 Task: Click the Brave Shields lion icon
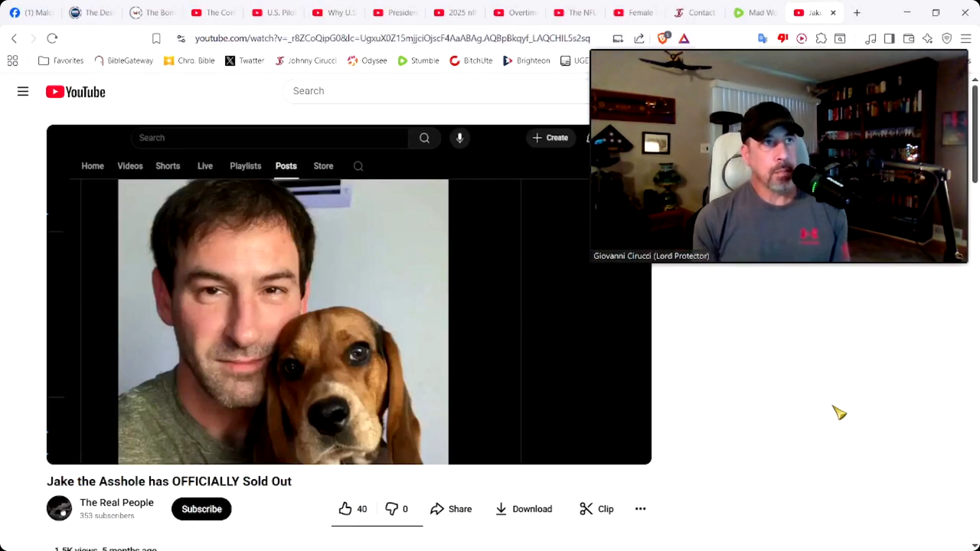(x=663, y=38)
